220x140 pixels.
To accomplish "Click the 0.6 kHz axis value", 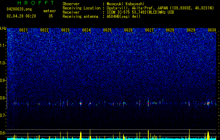I will pos(3,133).
